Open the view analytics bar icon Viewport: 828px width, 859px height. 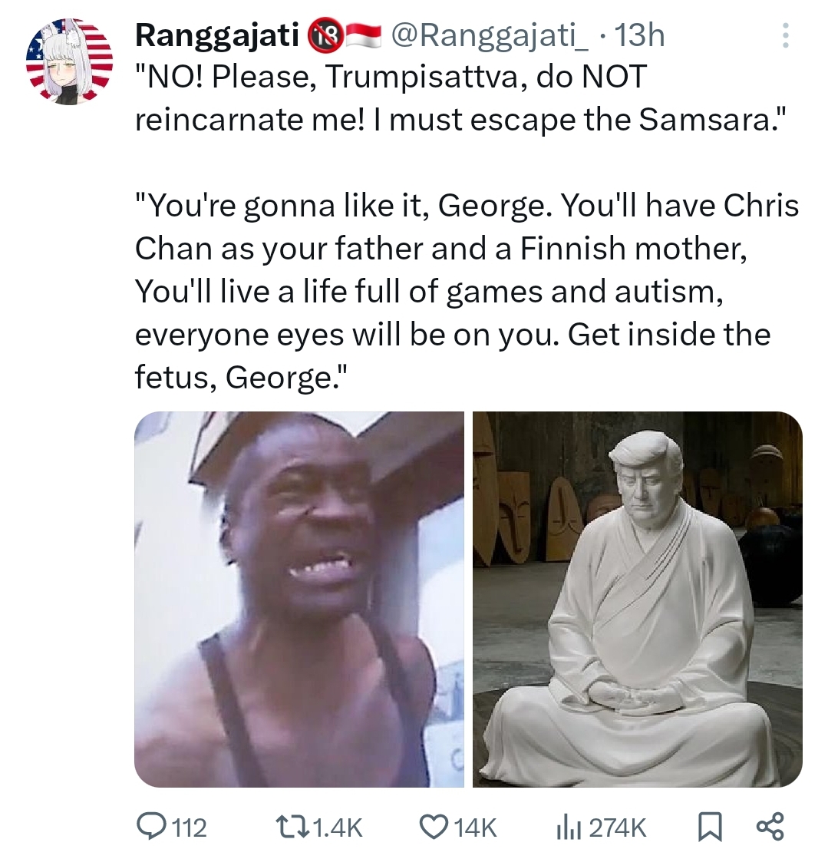tap(569, 828)
